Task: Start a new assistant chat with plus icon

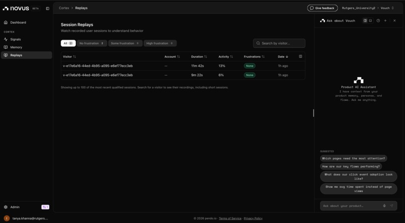Action: [x=385, y=21]
